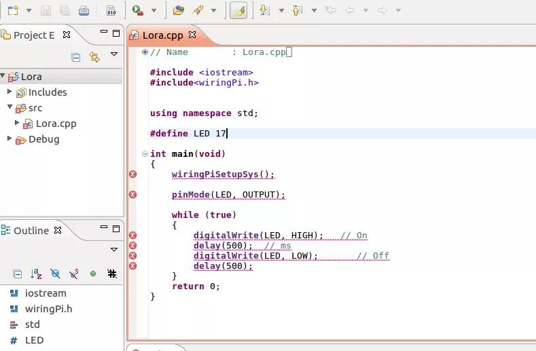Screen dimensions: 536x351
Task: Select the Lora.cpp editor tab
Action: tap(162, 35)
